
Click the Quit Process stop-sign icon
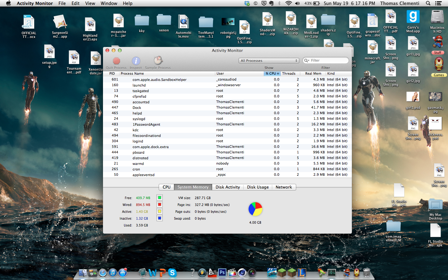click(116, 61)
